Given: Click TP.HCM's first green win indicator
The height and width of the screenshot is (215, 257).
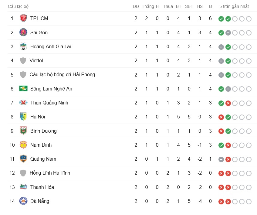Looking at the screenshot, I should click(x=221, y=19).
